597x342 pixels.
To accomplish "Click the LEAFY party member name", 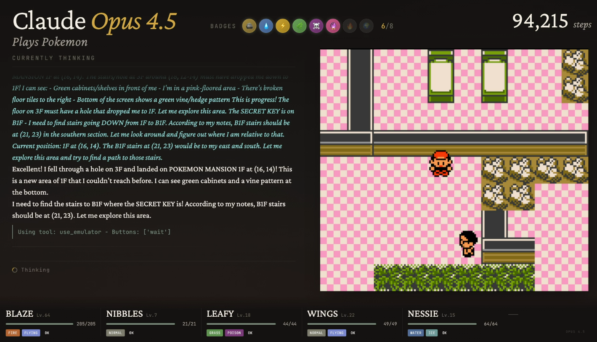I will (220, 314).
